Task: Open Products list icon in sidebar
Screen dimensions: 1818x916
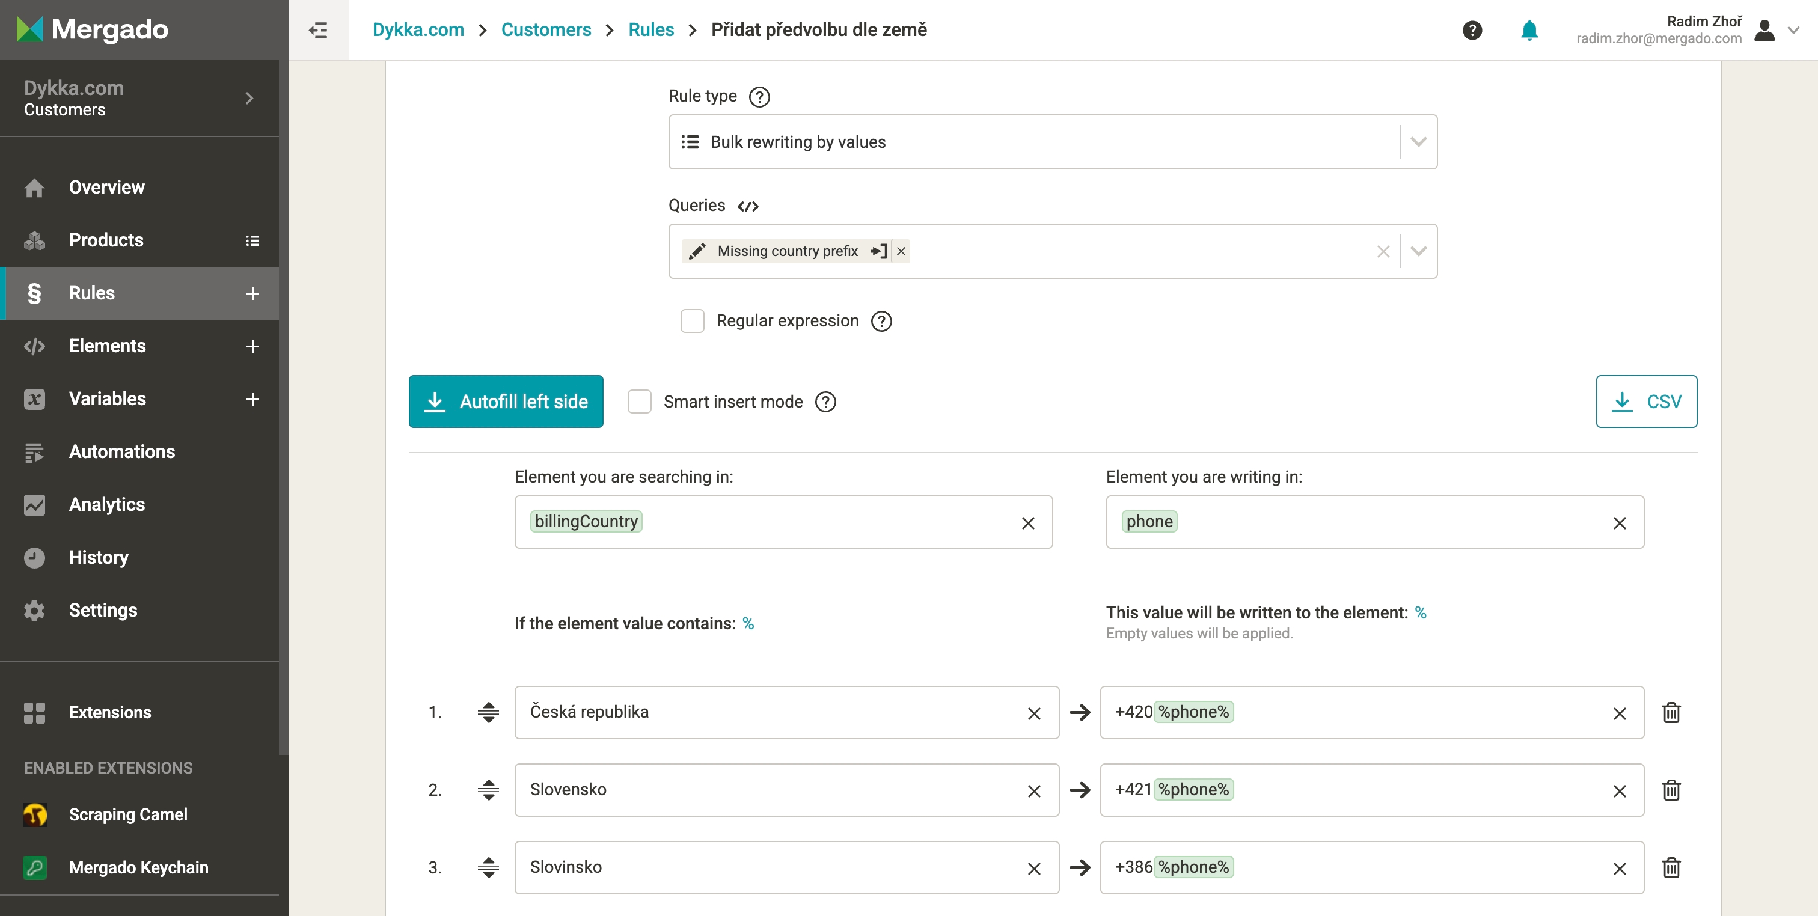Action: (252, 240)
